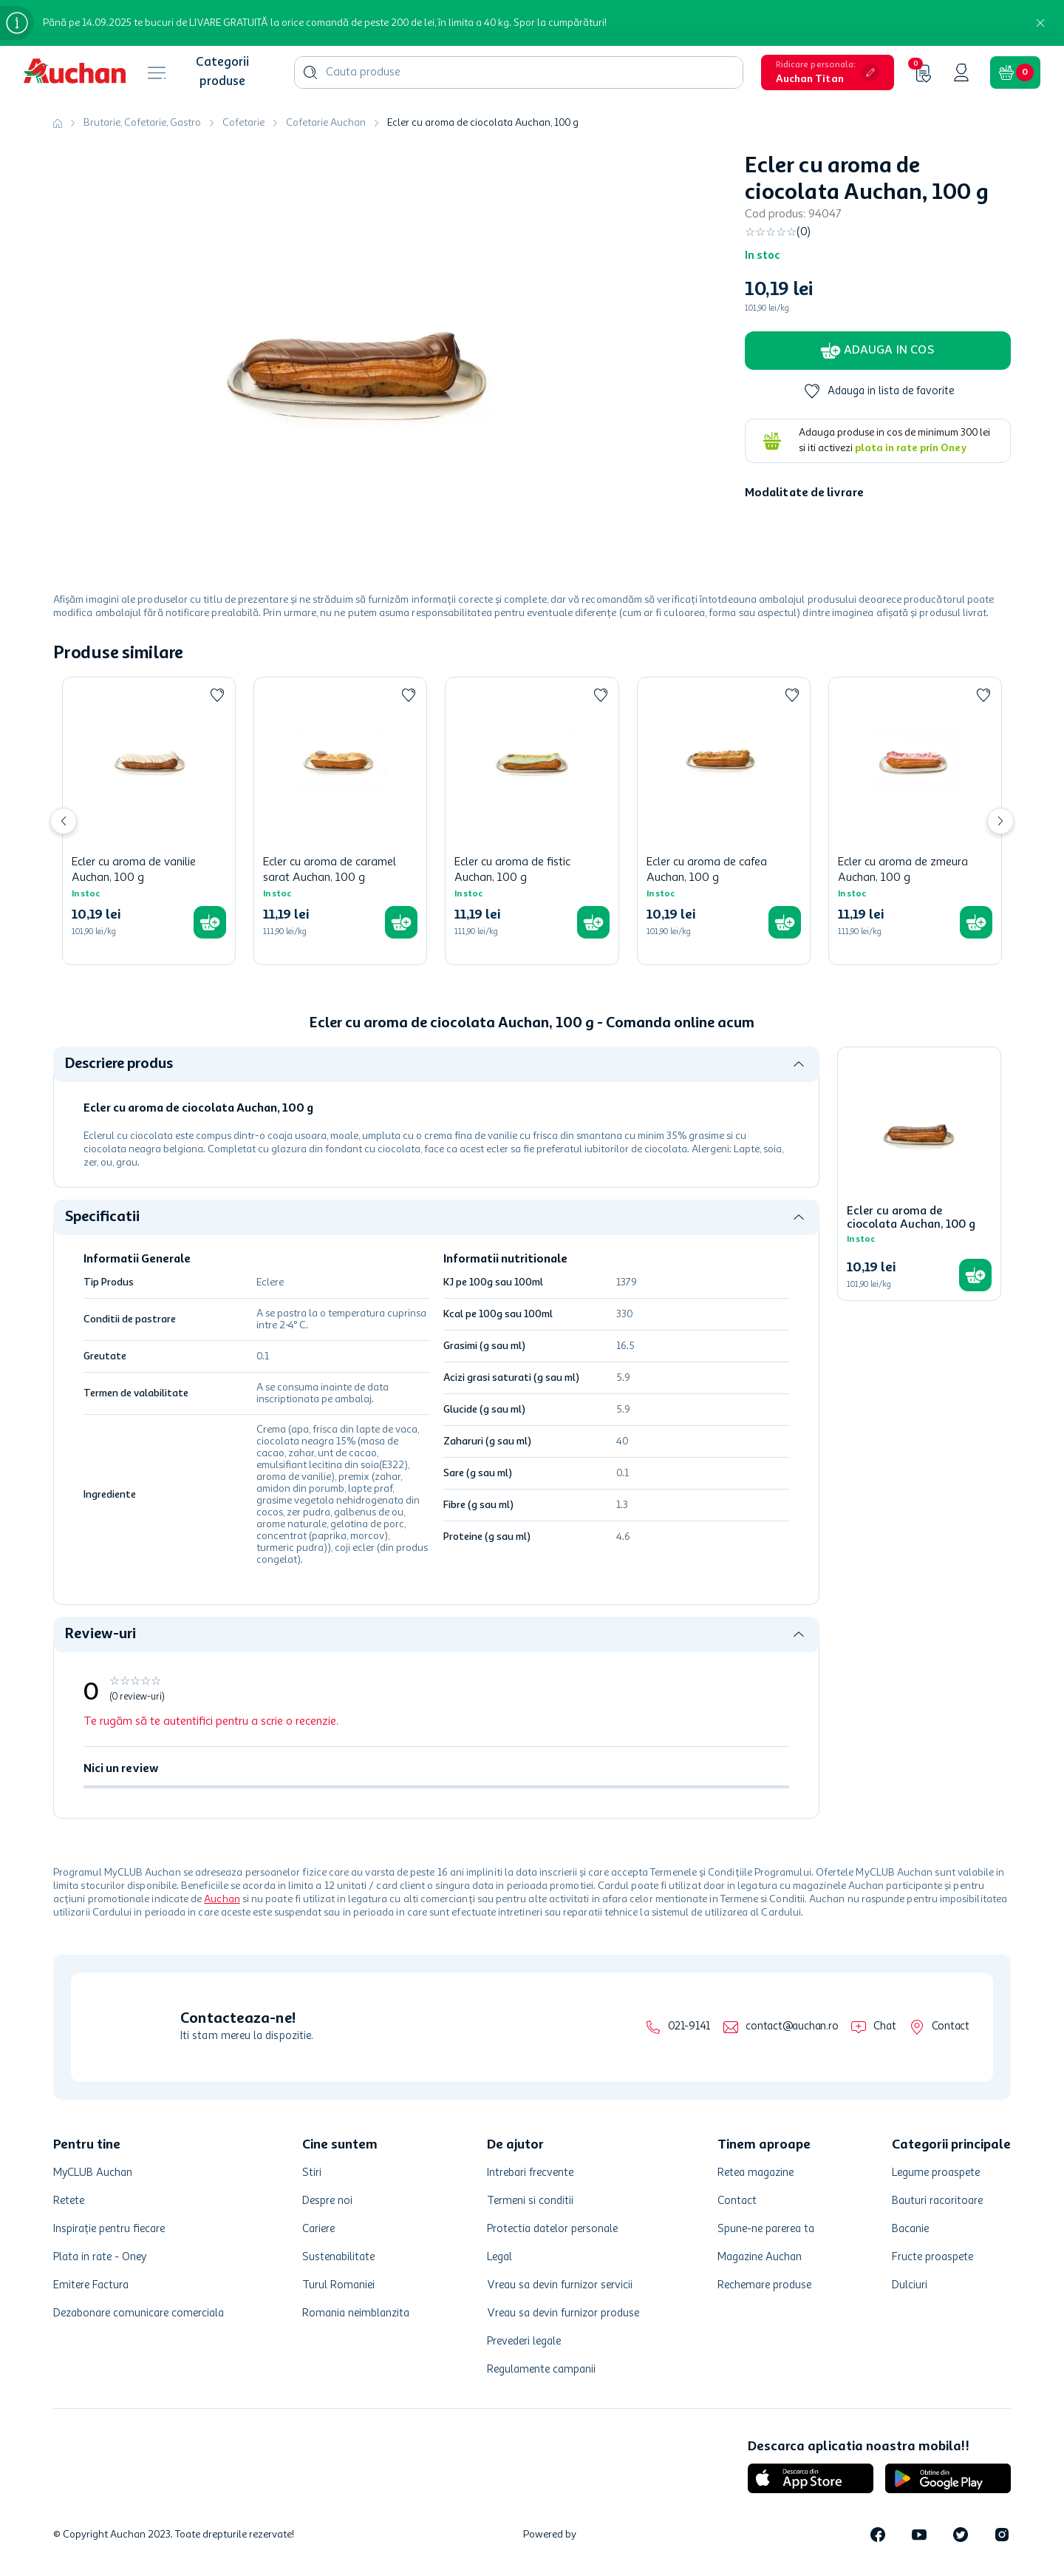Favorite the Ecler zmeura card heart

(983, 695)
